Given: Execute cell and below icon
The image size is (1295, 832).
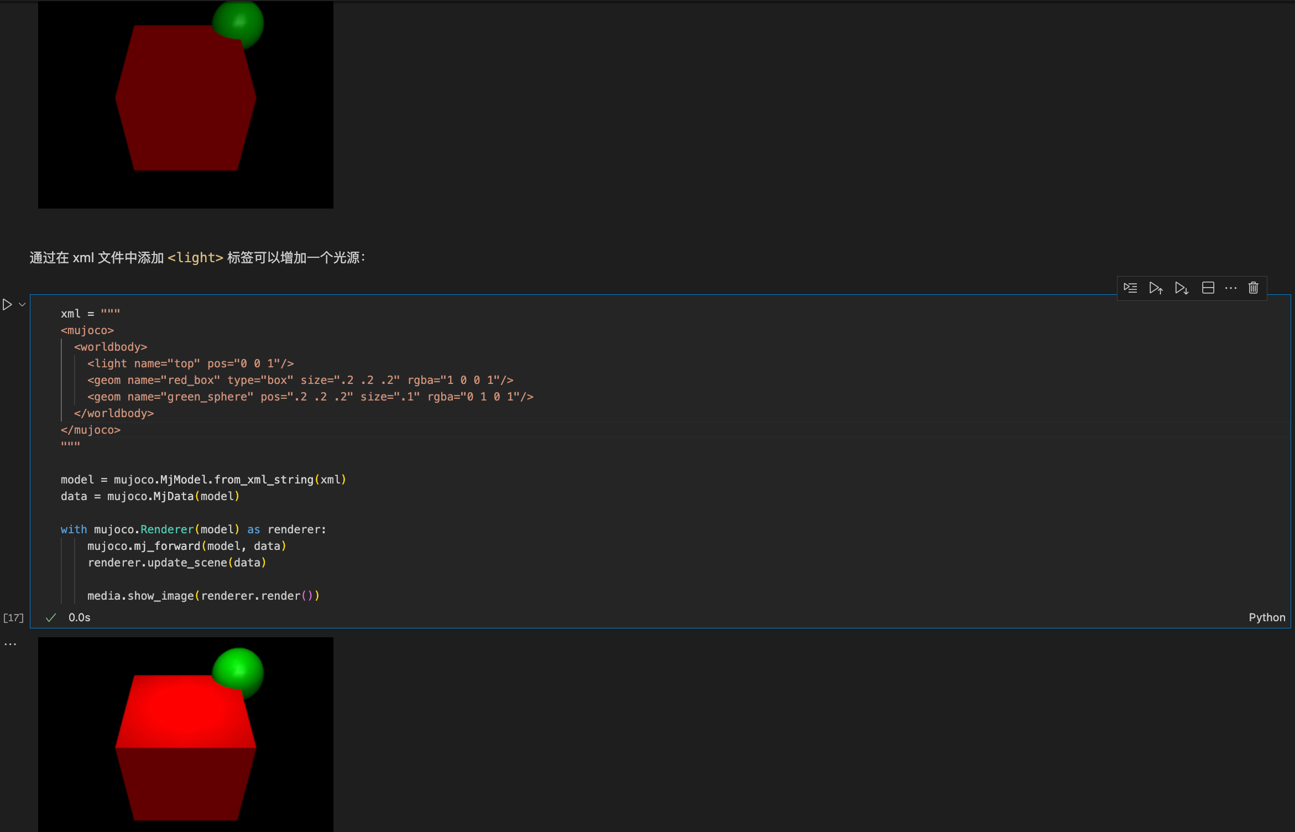Looking at the screenshot, I should click(x=1182, y=288).
